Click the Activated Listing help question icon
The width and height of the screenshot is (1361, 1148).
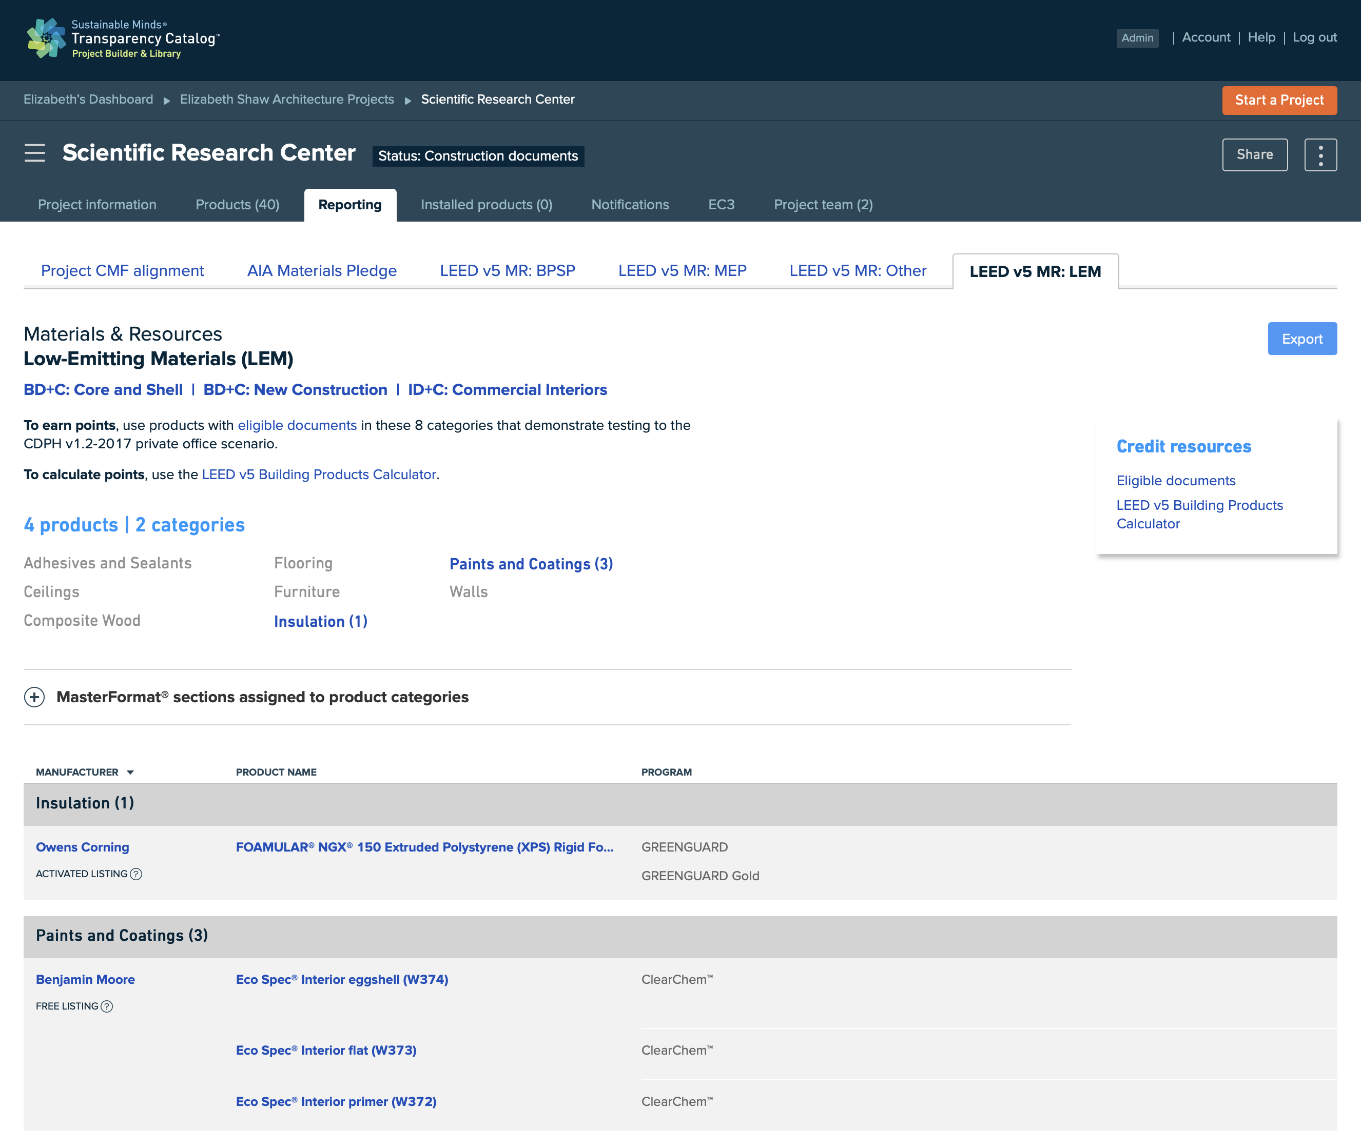[x=136, y=874]
